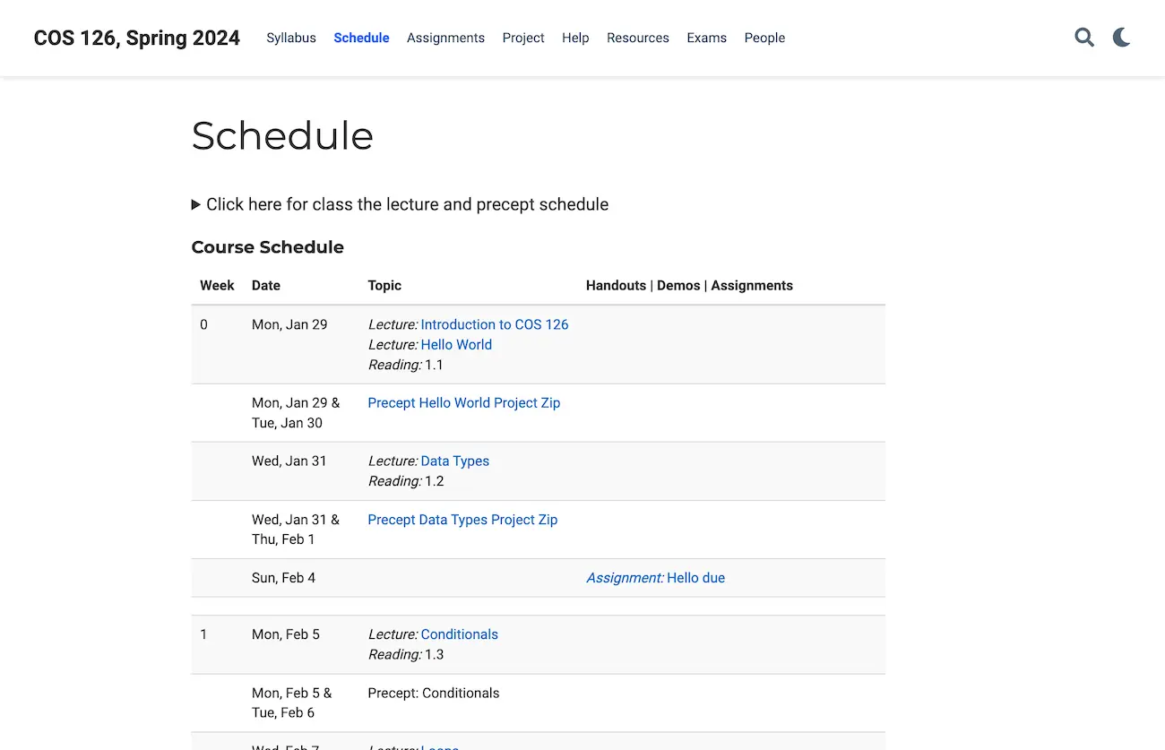Open the Assignments nav link
This screenshot has height=750, width=1165.
(445, 38)
